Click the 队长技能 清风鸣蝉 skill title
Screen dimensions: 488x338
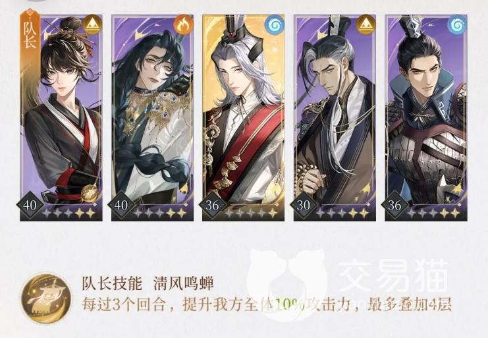[148, 283]
